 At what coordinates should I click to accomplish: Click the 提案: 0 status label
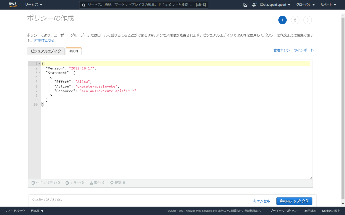click(120, 183)
